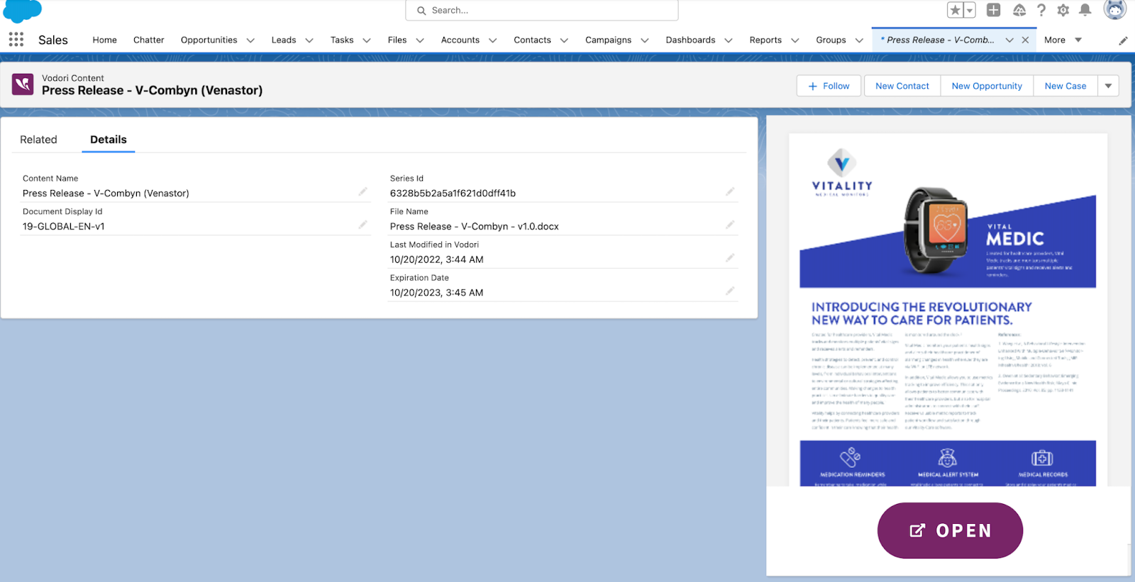Open the Setup gear icon
Screen dimensions: 1135x582
[x=1063, y=10]
